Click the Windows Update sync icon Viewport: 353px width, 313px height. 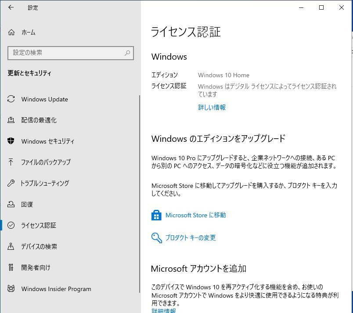[x=11, y=99]
